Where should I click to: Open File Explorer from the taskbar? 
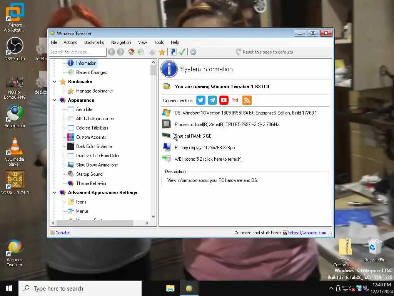[170, 288]
